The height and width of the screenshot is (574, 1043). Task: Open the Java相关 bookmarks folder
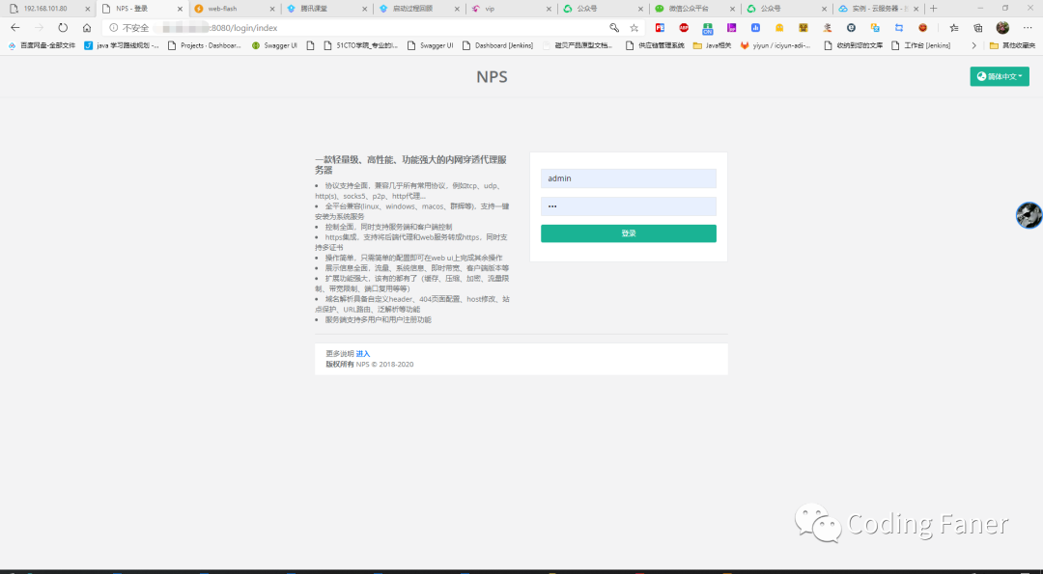pyautogui.click(x=712, y=46)
